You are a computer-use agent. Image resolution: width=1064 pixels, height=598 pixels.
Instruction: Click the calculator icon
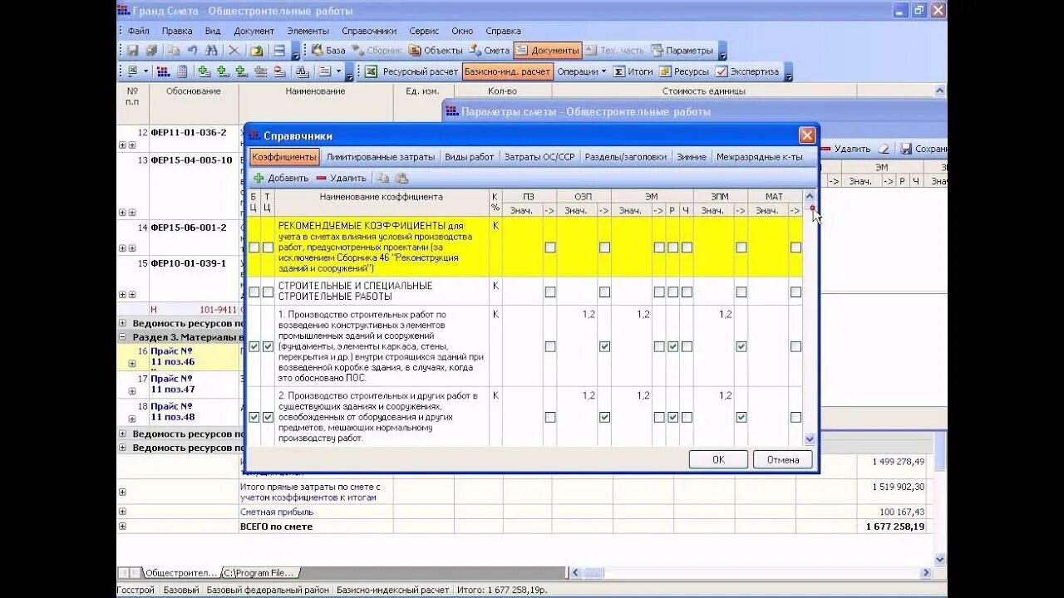tap(182, 71)
